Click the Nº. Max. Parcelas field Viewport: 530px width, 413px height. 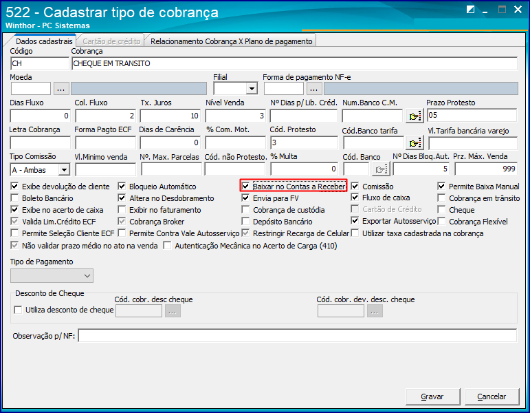click(171, 169)
